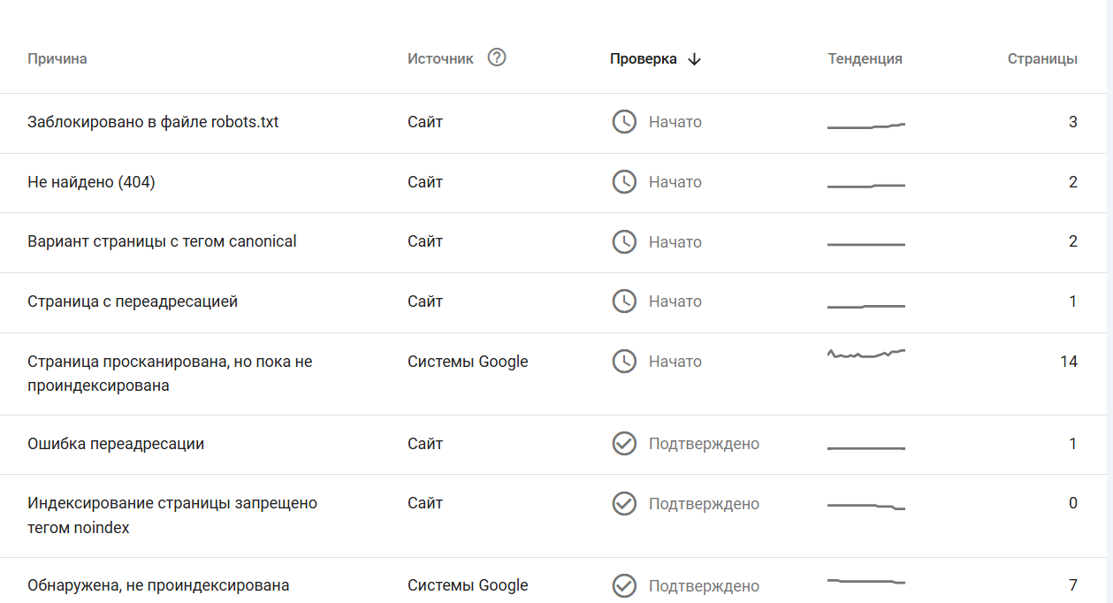1113x603 pixels.
Task: Click checkmark icon in Обнаружена row
Action: point(624,585)
